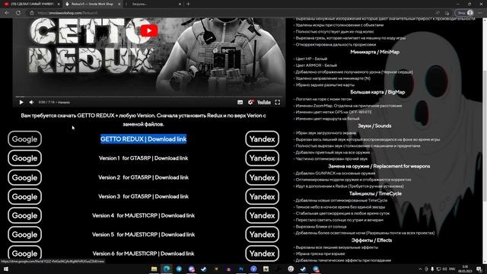The width and height of the screenshot is (487, 274).
Task: Click the 'Цвет ARMOR - Белый' line
Action: 317,65
